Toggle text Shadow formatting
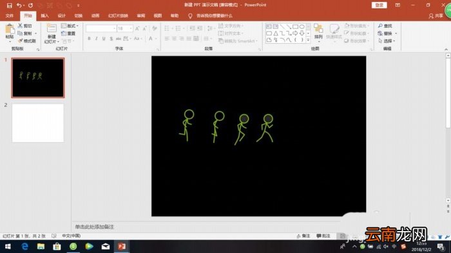Screen dimensions: 451x253 coord(111,39)
